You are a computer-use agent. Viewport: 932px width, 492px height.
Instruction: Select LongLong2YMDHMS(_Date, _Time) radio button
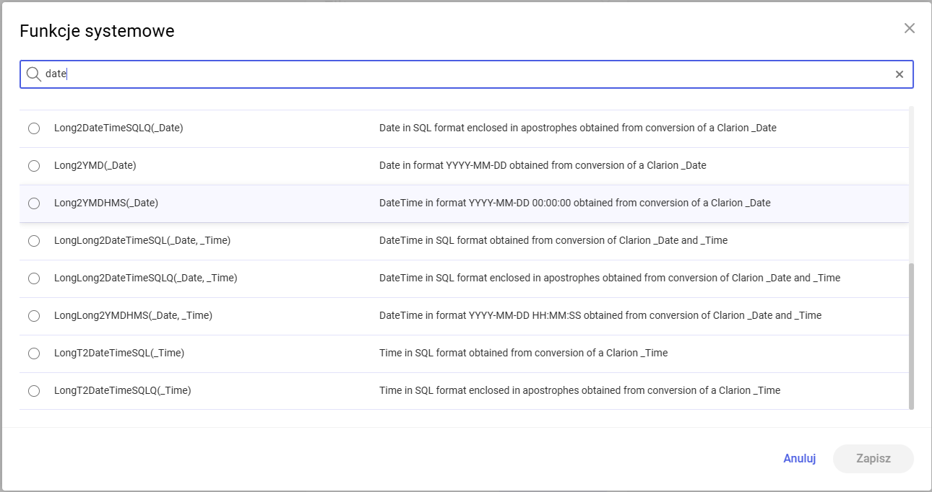[33, 315]
